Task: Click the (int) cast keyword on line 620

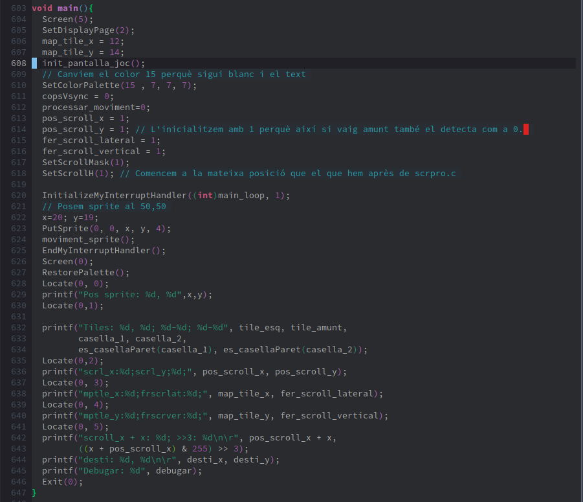Action: coord(205,196)
